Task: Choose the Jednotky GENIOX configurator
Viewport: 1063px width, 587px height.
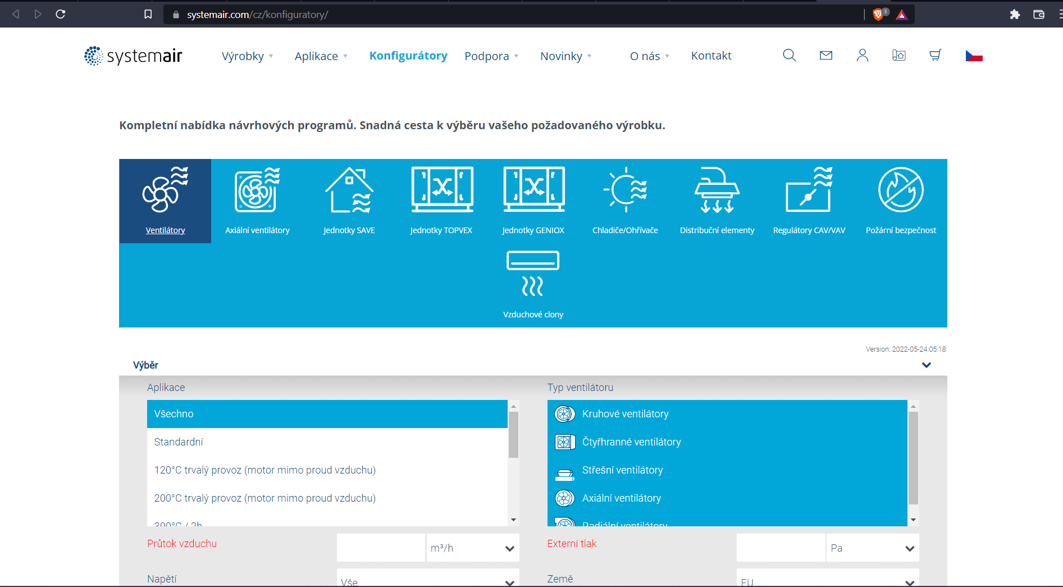Action: tap(533, 201)
